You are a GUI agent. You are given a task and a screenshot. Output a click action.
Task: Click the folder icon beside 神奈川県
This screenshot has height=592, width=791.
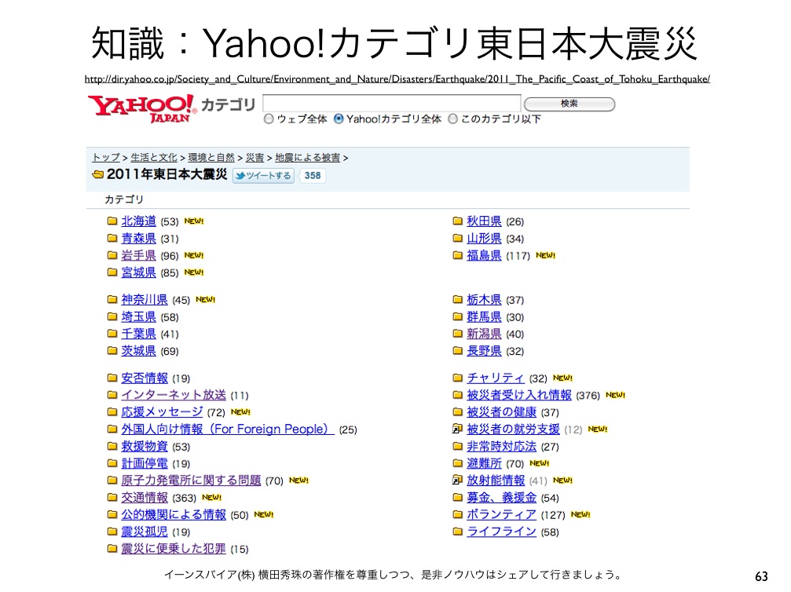point(112,299)
